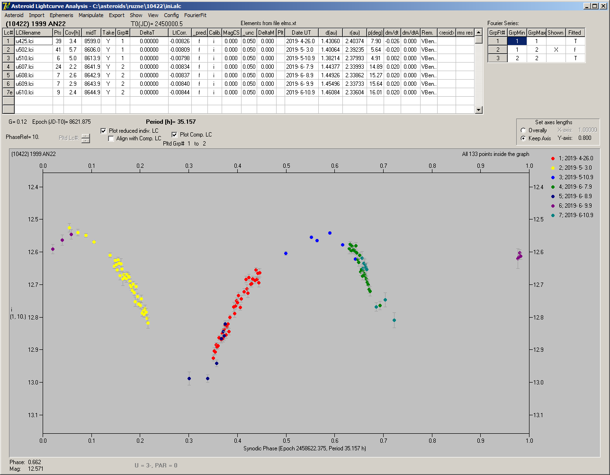Open the Export menu

[117, 15]
